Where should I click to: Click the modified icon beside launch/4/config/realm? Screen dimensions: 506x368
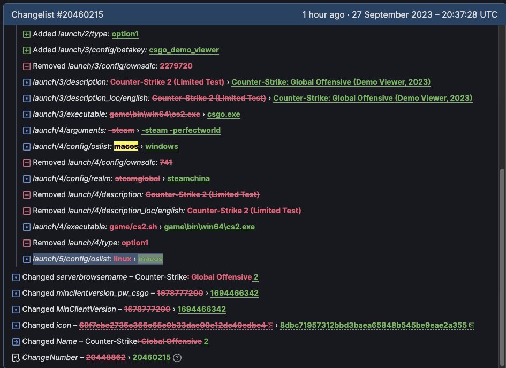[x=27, y=179]
